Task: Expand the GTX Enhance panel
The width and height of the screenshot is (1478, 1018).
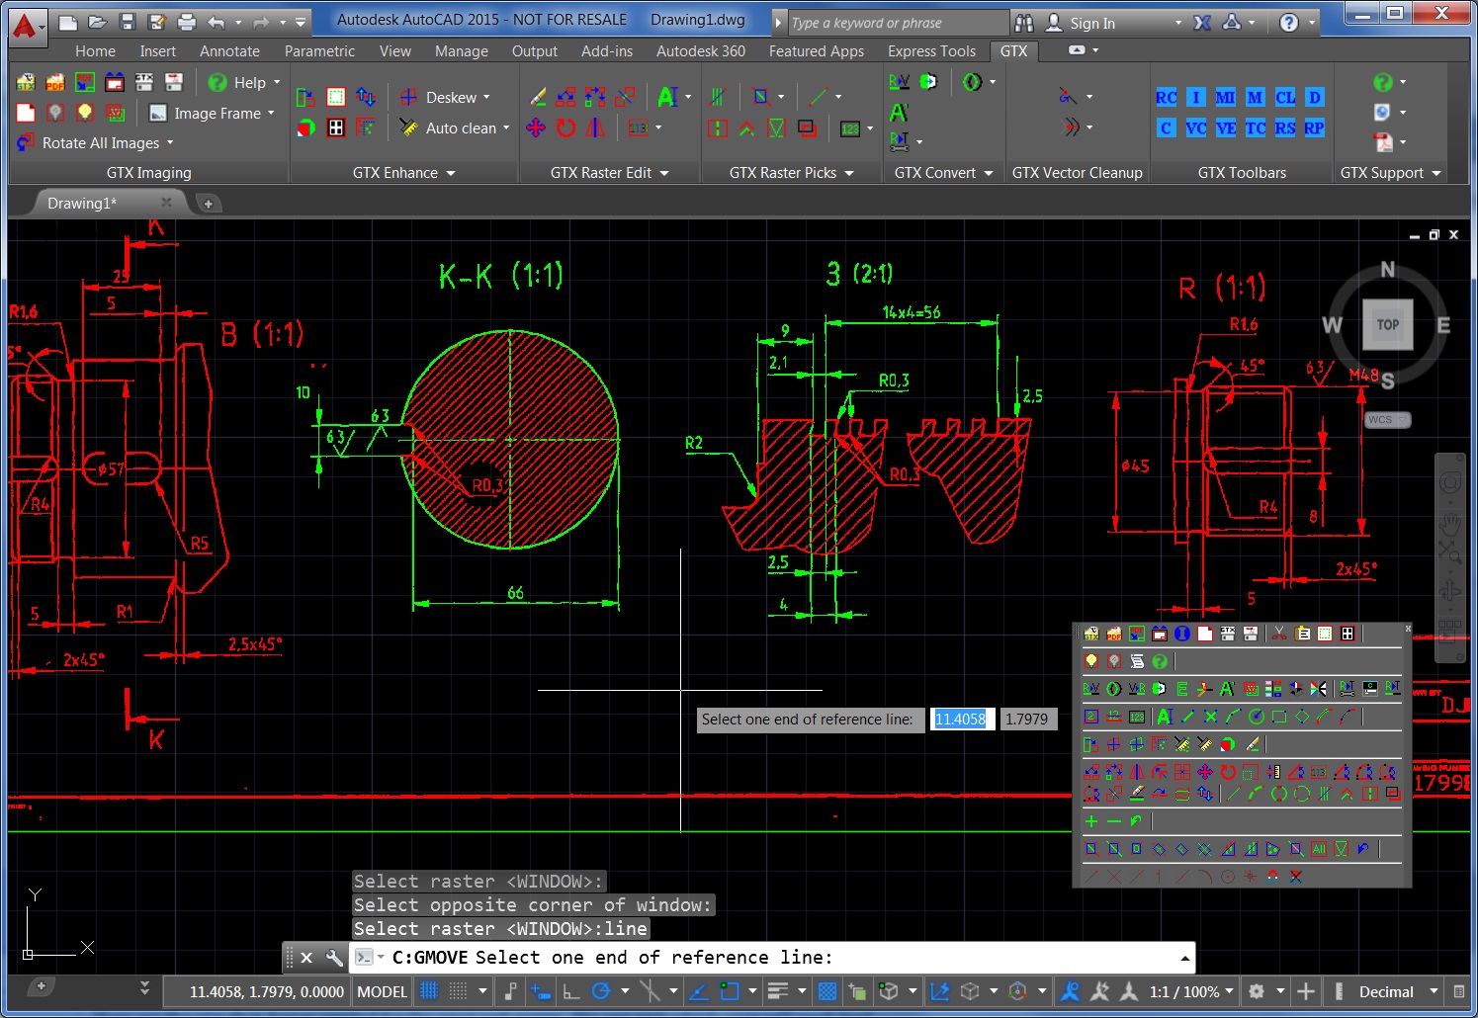Action: pos(403,172)
